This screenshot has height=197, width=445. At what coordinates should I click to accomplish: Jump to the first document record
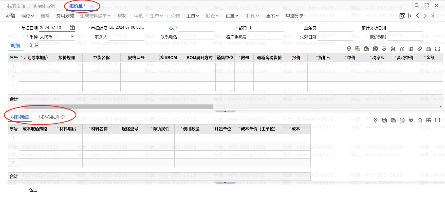point(410,16)
